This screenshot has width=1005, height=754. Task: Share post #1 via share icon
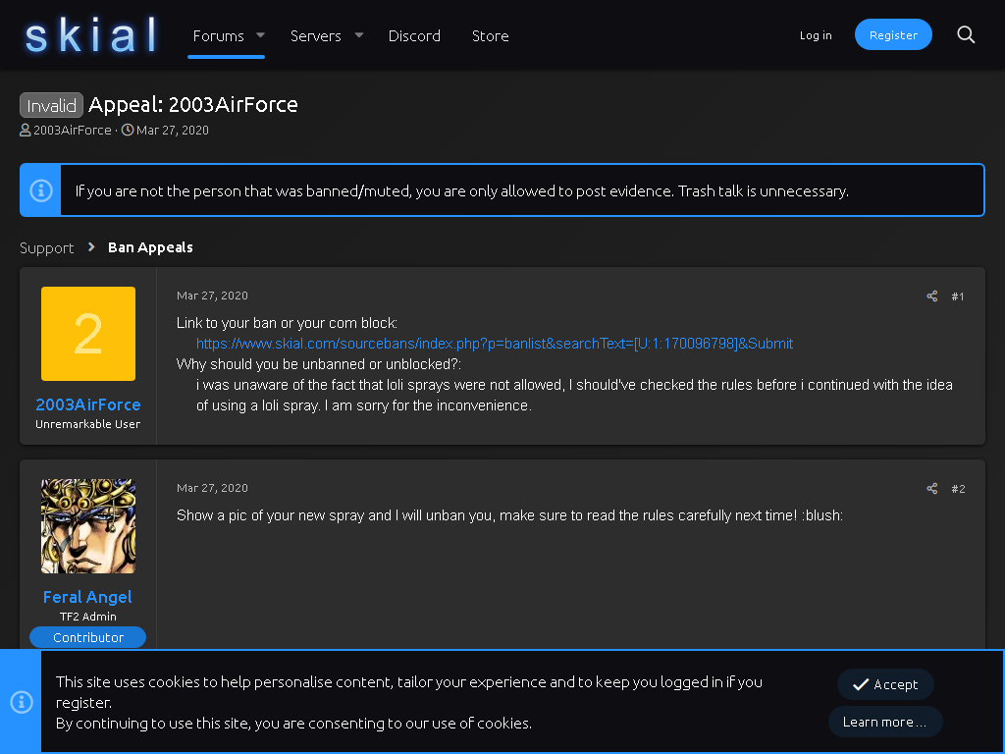click(x=932, y=296)
